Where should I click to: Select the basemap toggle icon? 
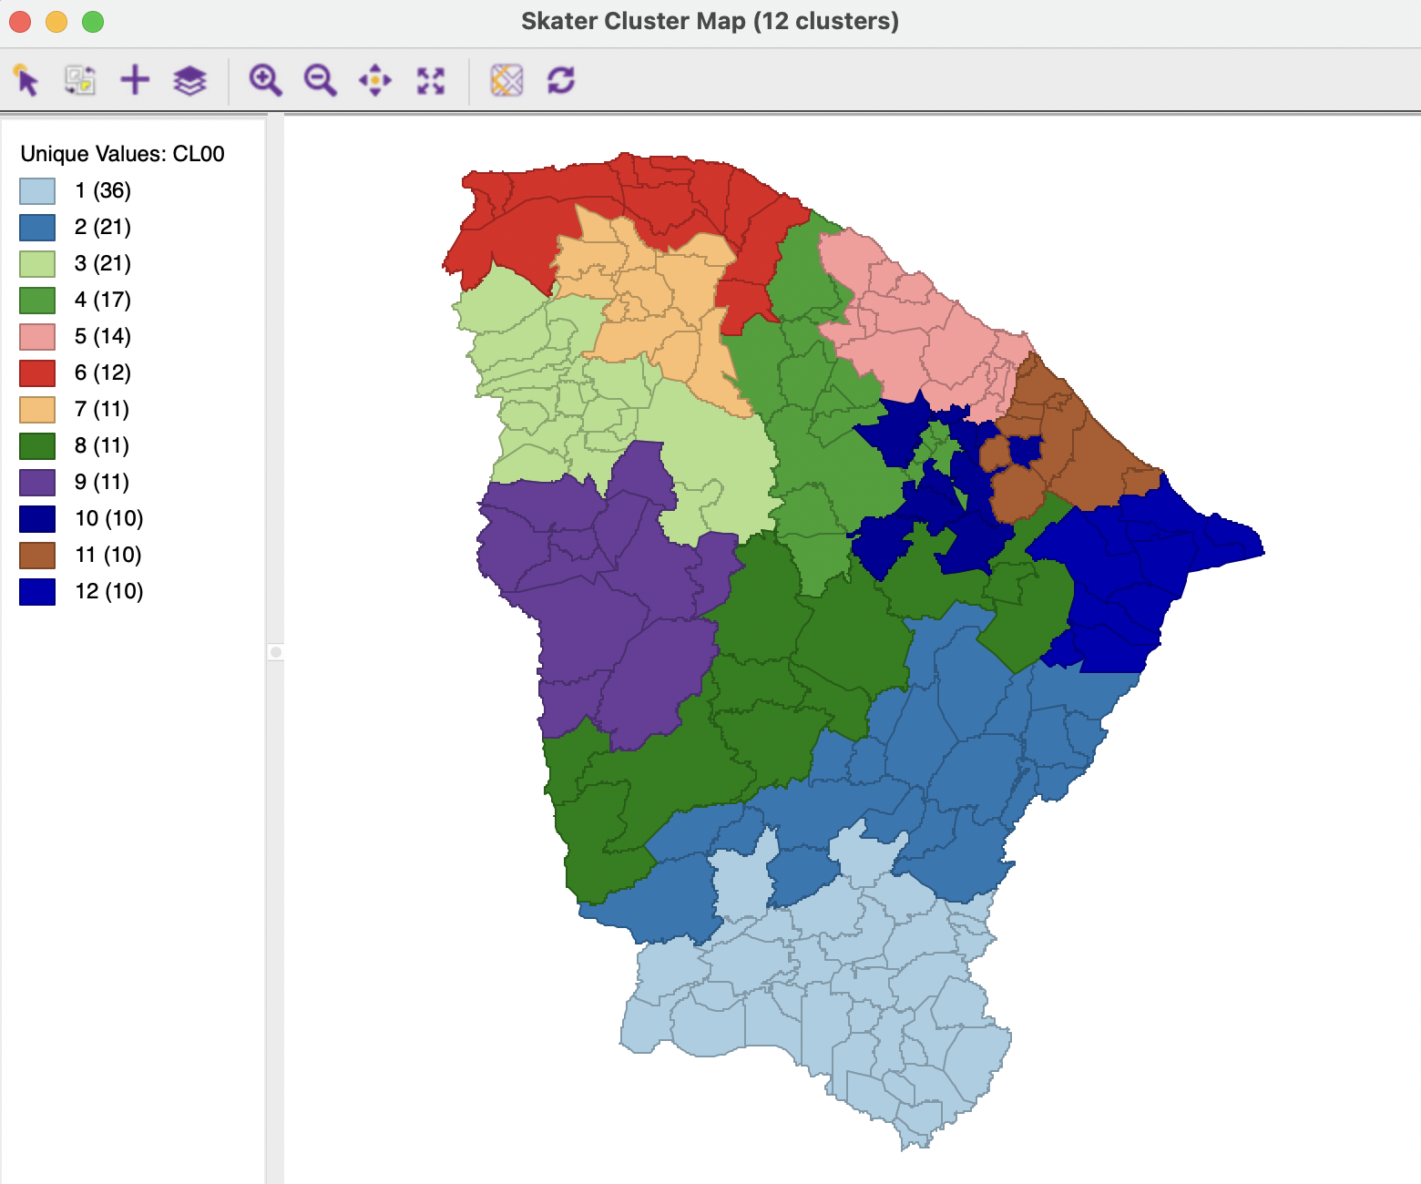click(x=506, y=80)
